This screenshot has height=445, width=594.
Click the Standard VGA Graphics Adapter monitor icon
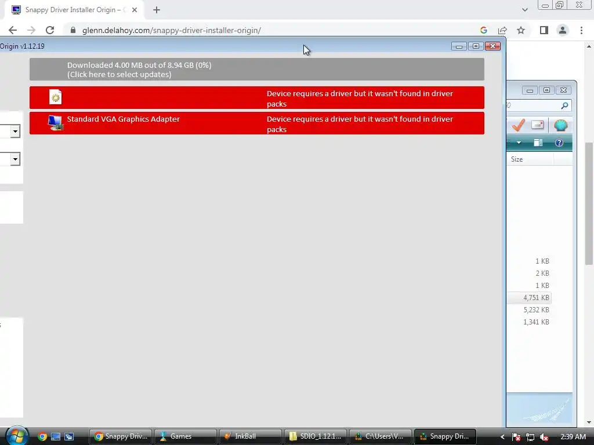(55, 123)
